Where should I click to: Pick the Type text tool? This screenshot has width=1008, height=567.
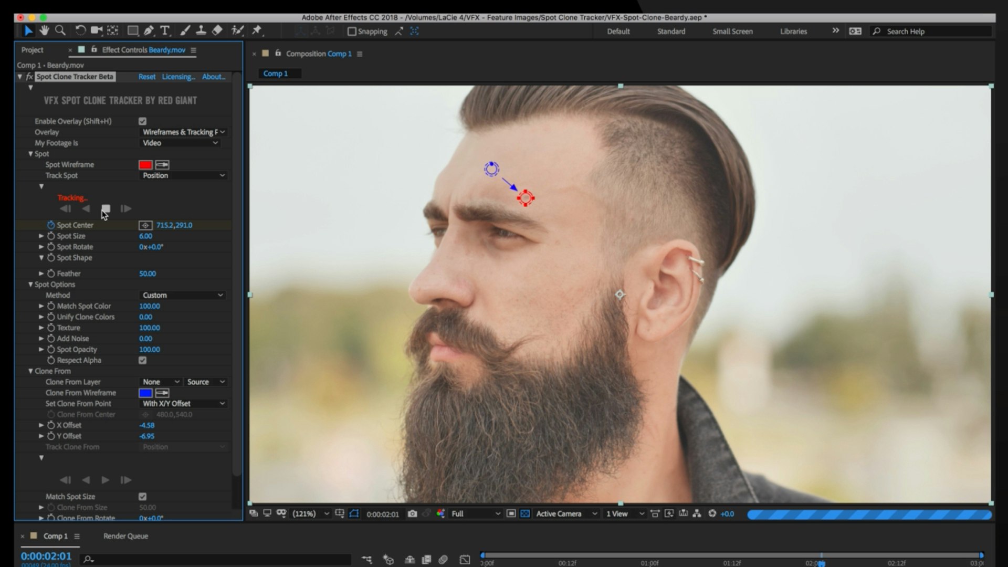[x=165, y=30]
